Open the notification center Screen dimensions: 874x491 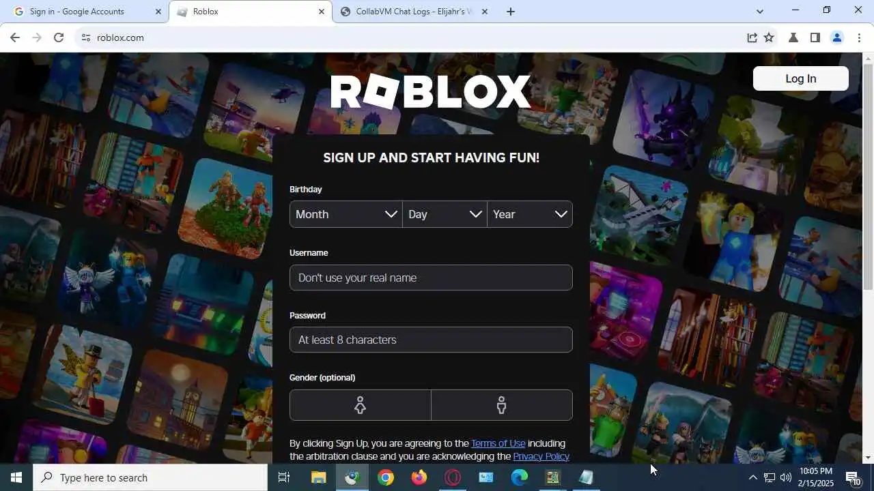coord(853,477)
